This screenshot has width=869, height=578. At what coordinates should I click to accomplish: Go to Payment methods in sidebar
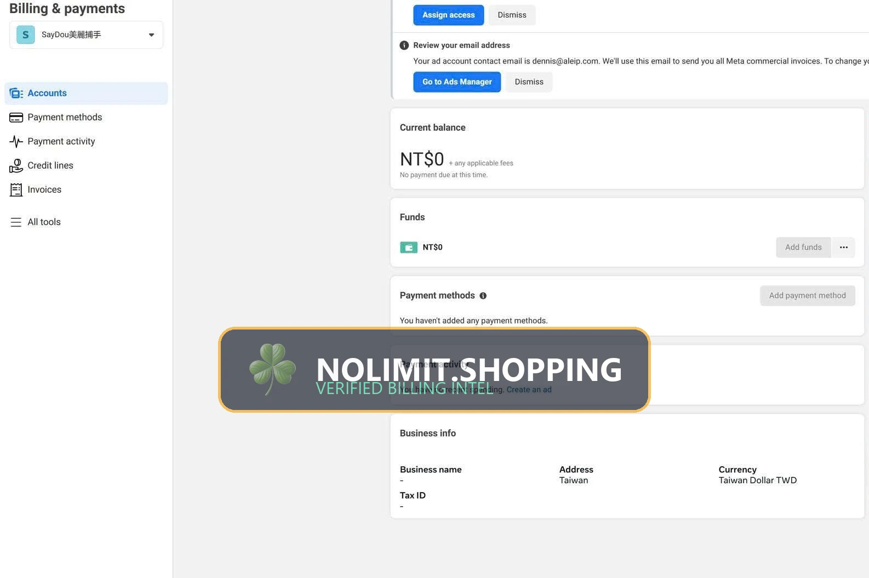click(x=86, y=118)
